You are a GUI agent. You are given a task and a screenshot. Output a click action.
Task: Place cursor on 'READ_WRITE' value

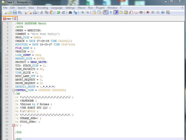(38, 62)
